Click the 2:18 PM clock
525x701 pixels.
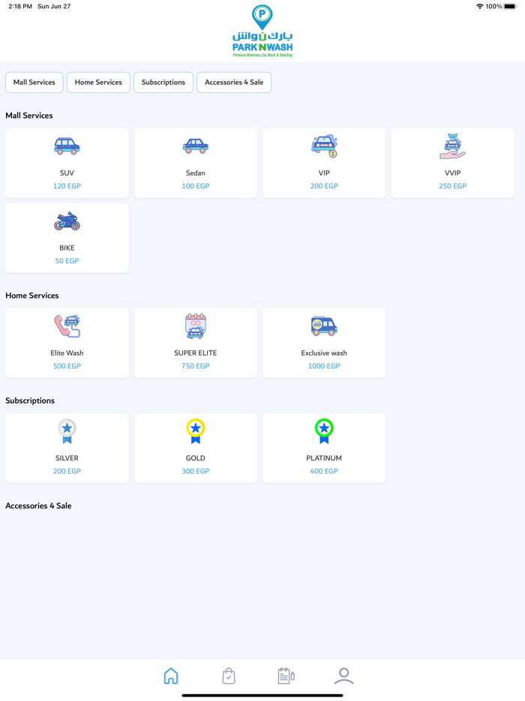(20, 6)
